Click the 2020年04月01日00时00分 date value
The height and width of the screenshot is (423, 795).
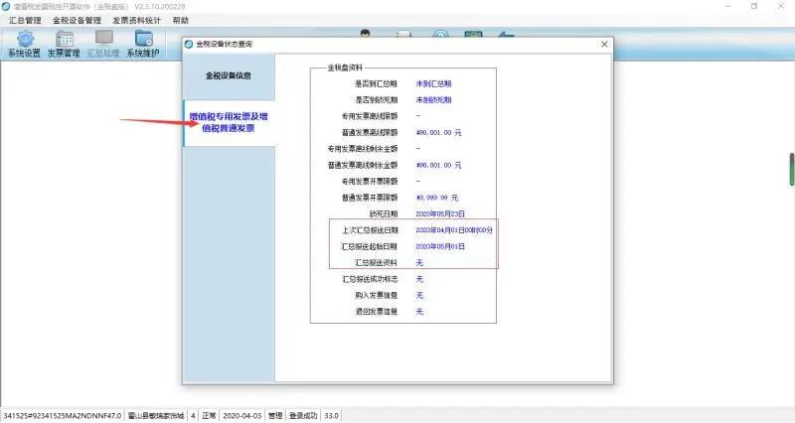[x=454, y=230]
